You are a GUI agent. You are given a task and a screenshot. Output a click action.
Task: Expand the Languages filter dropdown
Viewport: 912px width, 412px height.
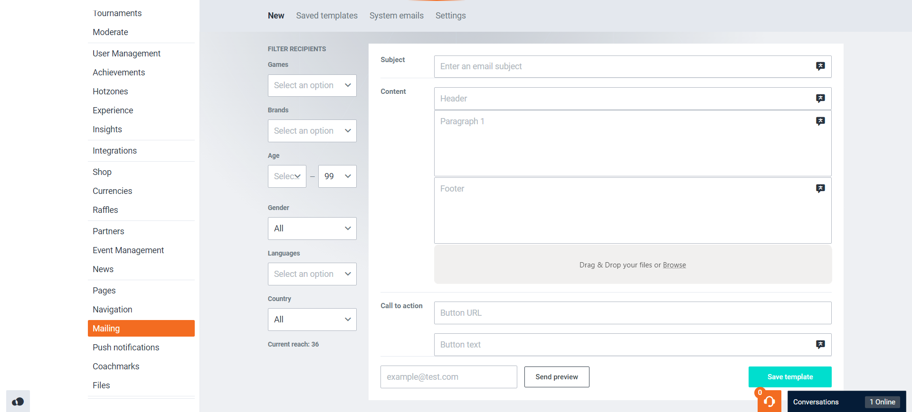coord(312,274)
